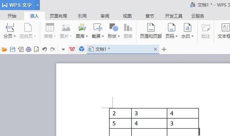Viewport: 230px width, 136px height.
Task: Click the Chart (图表) icon
Action: (128, 27)
